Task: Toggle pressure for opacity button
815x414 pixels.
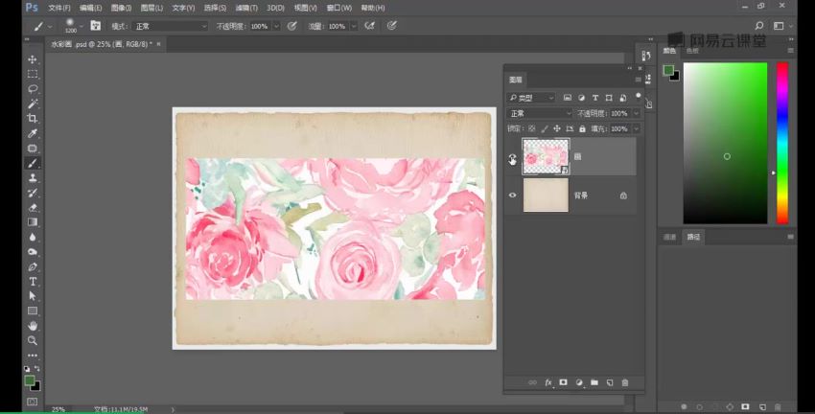Action: coord(292,26)
